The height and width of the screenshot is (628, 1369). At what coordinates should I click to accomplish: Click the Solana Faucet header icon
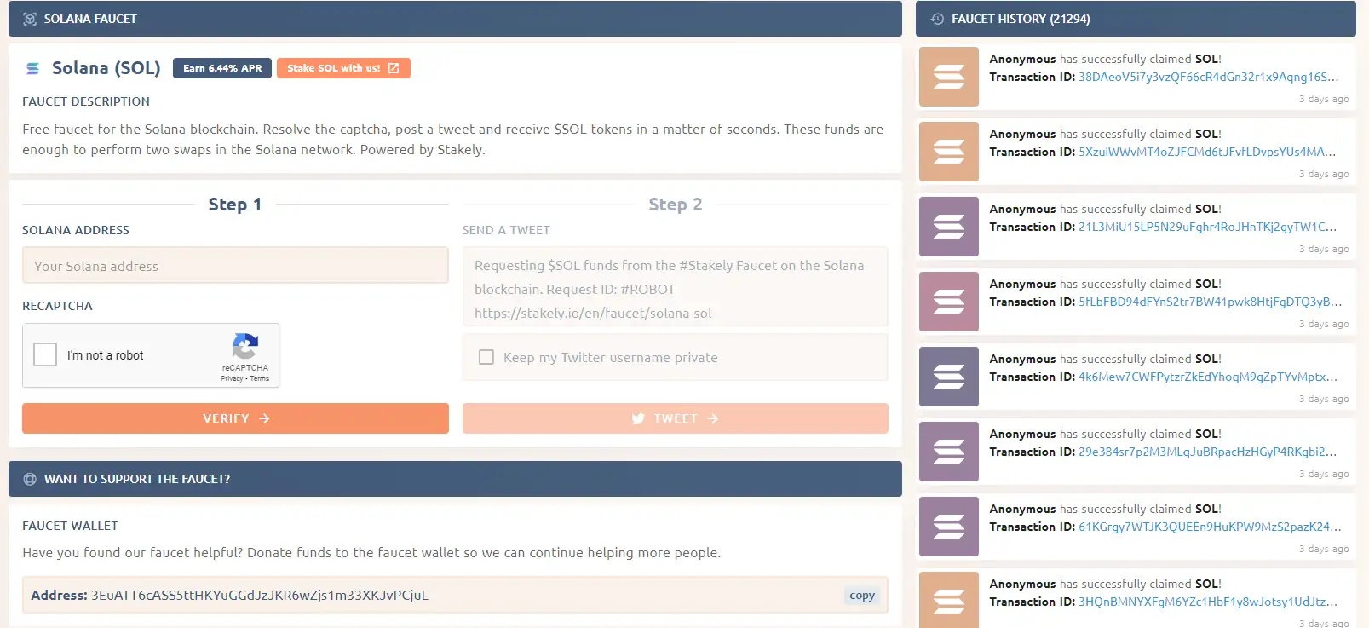pyautogui.click(x=30, y=19)
